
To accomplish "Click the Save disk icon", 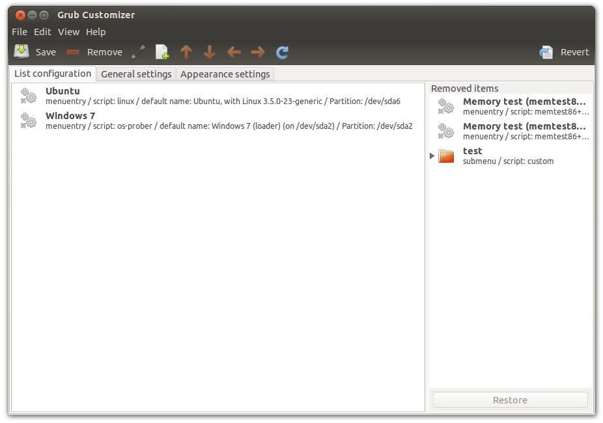I will pos(21,51).
